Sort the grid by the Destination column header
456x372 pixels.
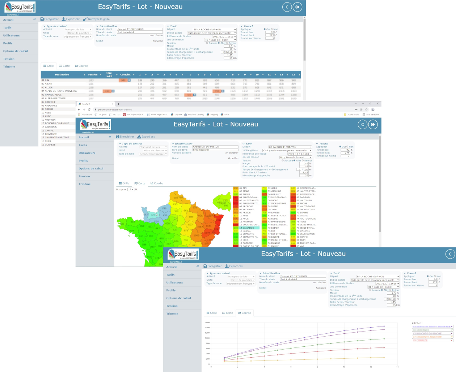click(62, 75)
